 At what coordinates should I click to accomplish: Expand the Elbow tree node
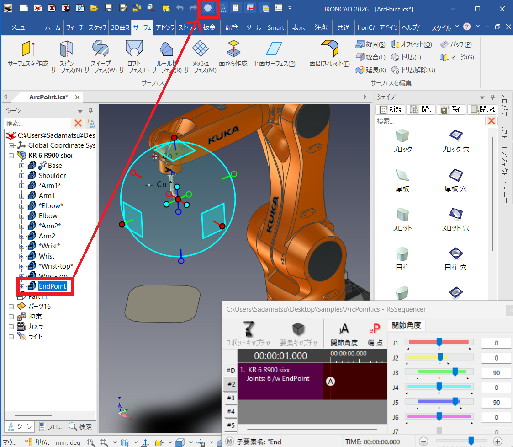pyautogui.click(x=21, y=216)
